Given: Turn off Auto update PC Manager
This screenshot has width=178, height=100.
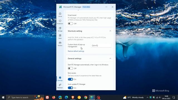Looking at the screenshot, I should [70, 88].
